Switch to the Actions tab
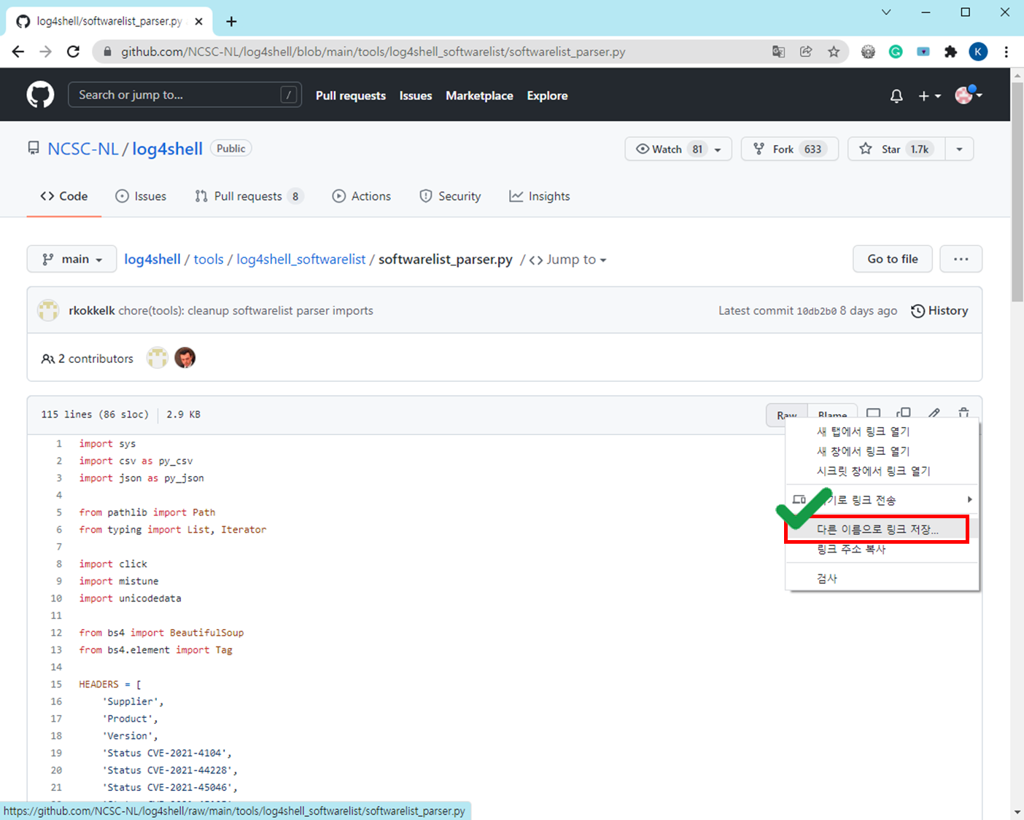The image size is (1024, 820). [x=361, y=196]
